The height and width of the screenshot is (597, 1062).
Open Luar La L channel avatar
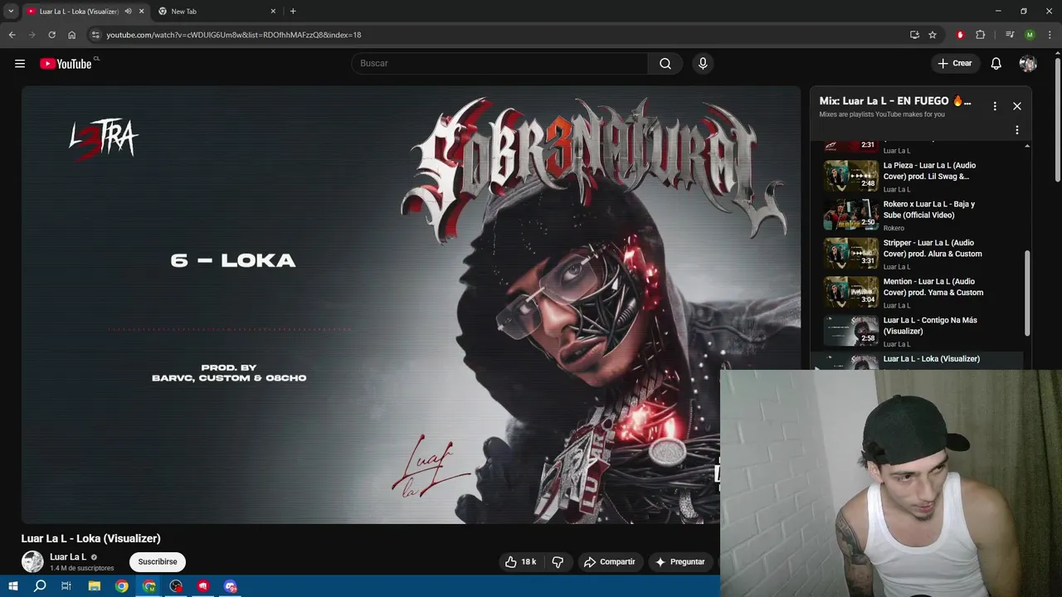click(32, 561)
